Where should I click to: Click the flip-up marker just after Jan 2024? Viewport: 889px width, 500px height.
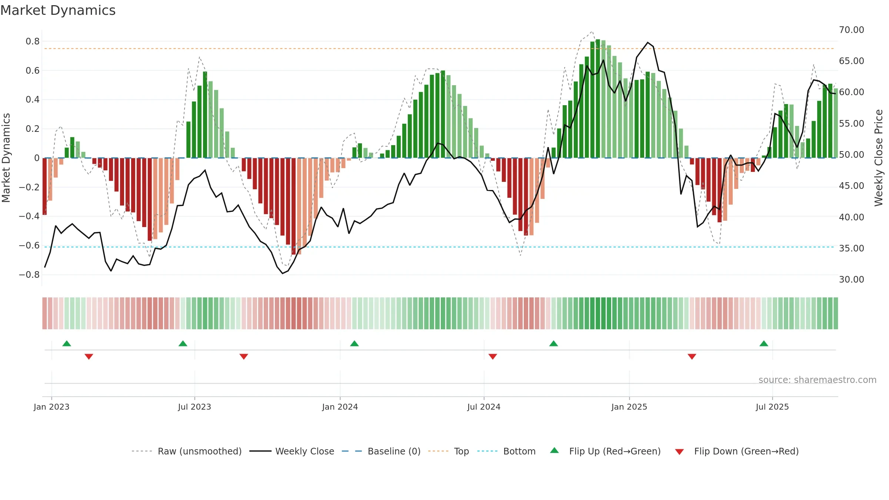pos(354,343)
